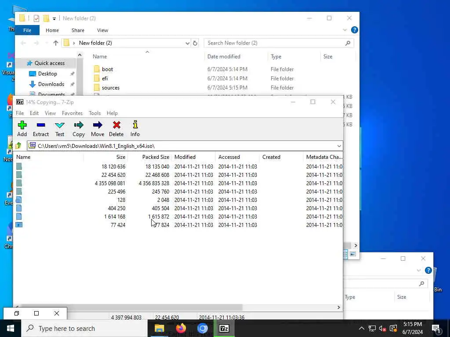Click the Copy toolbar icon
Viewport: 450px width, 337px height.
point(78,125)
